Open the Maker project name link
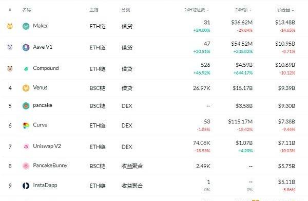 tap(41, 26)
